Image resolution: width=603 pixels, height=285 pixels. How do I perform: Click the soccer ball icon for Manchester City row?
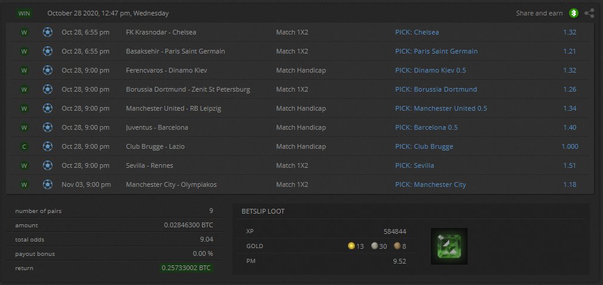[47, 184]
